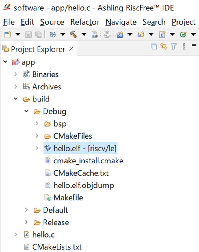Open CMakeLists.txt from Project Explorer

(56, 247)
